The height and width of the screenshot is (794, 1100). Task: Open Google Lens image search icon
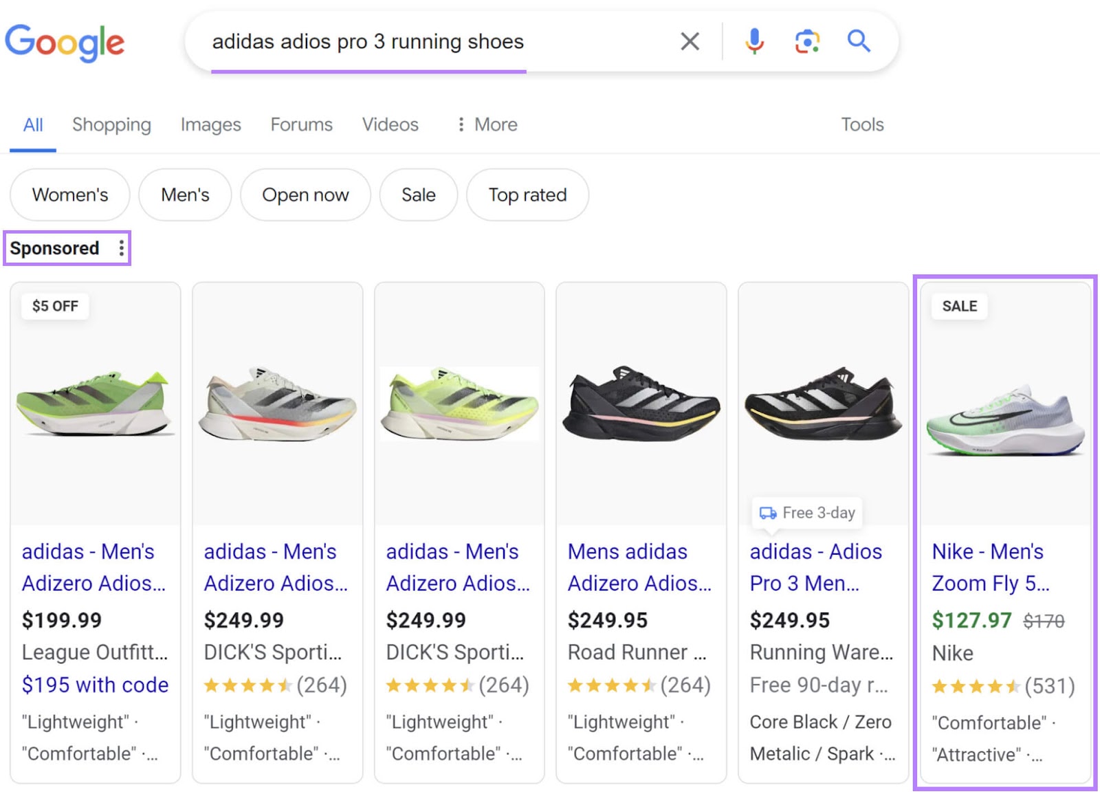[x=807, y=41]
